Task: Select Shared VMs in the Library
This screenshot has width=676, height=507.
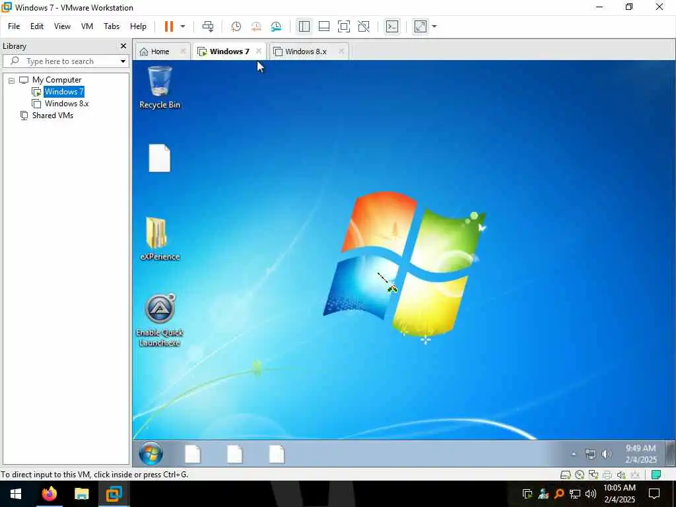Action: [x=53, y=115]
